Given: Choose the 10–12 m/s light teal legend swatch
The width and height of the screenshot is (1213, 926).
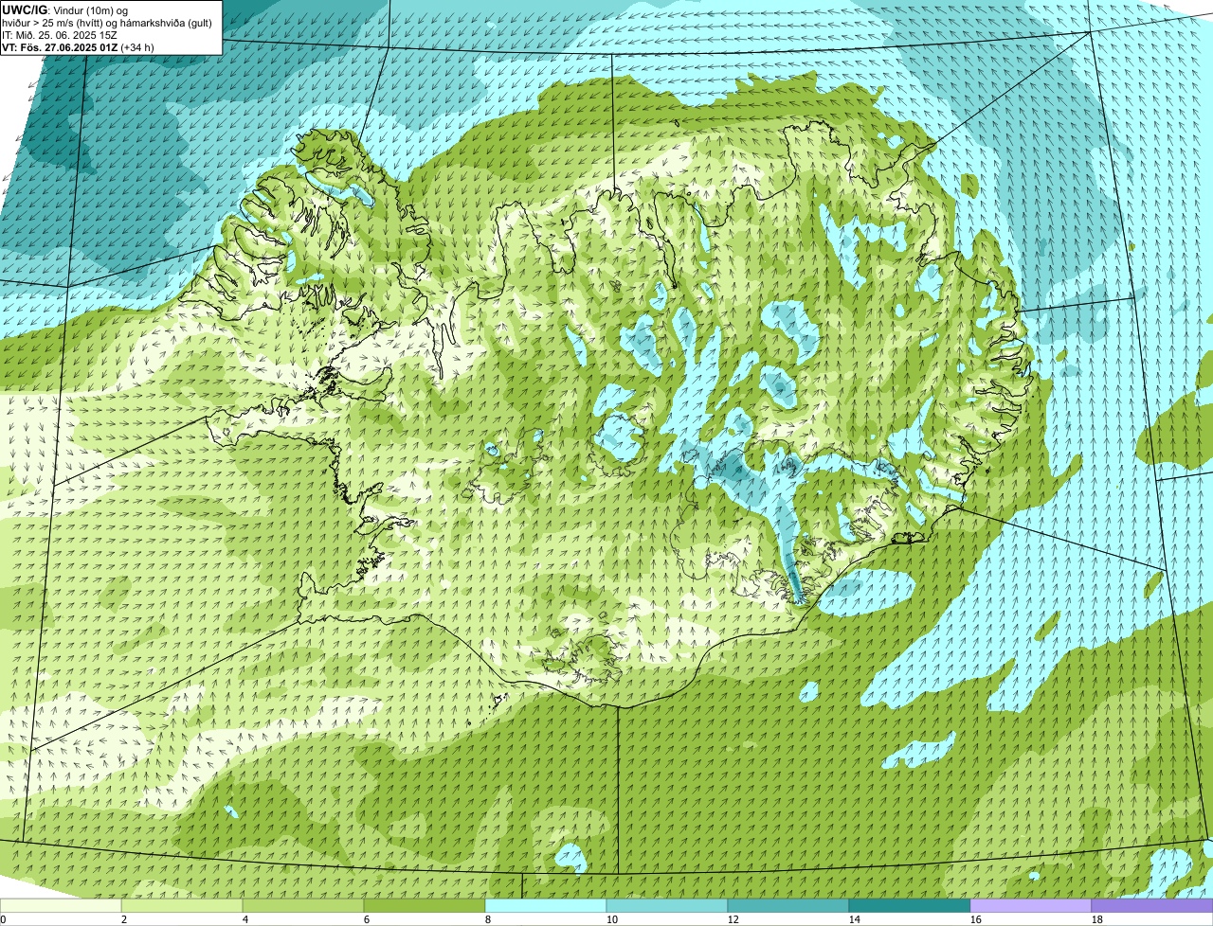Looking at the screenshot, I should pyautogui.click(x=667, y=906).
